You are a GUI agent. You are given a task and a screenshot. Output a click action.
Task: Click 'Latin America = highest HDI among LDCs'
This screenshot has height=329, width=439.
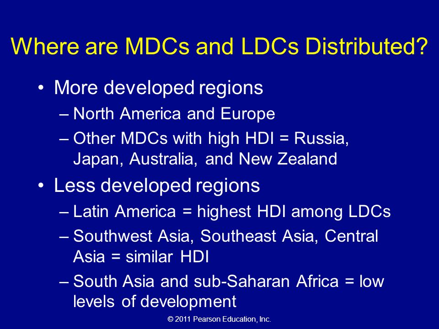click(x=231, y=211)
